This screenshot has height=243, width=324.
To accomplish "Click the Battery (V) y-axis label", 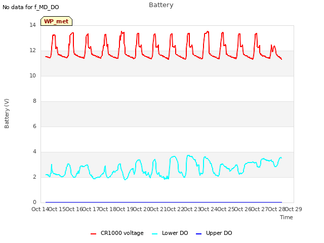I will click(x=7, y=113).
